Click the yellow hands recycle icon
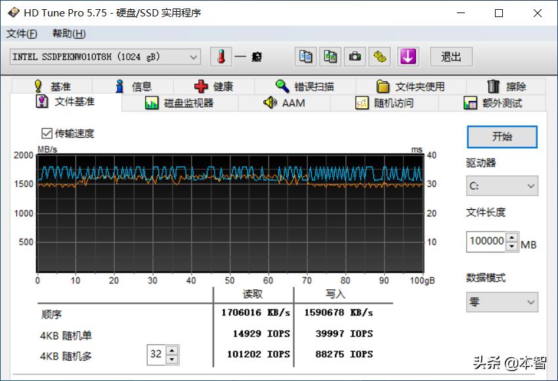This screenshot has height=381, width=558. [x=380, y=57]
